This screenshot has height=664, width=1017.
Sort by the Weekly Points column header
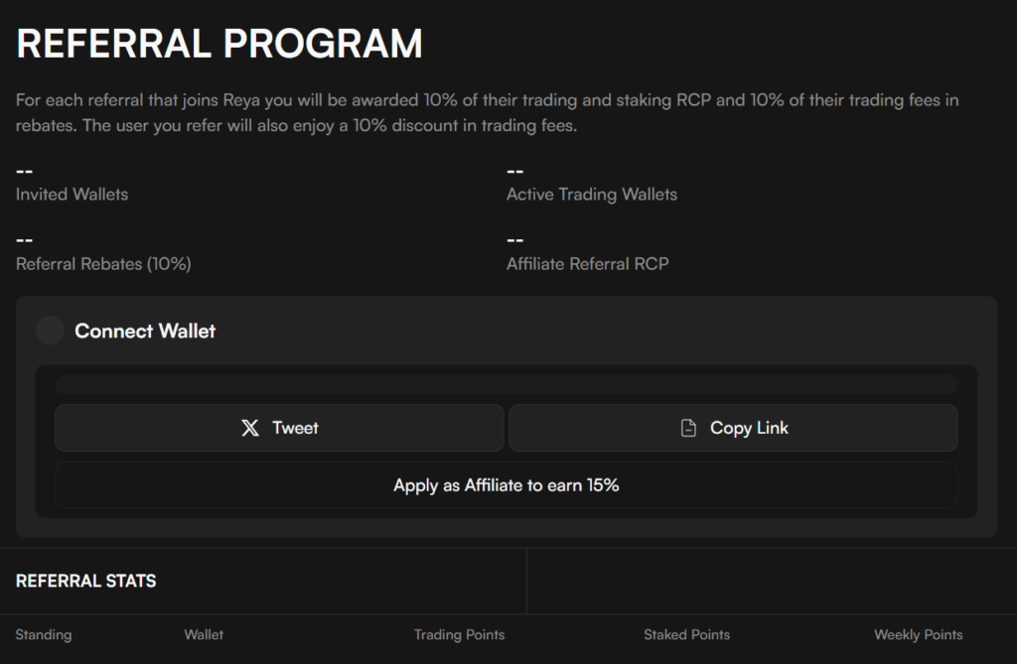(918, 634)
